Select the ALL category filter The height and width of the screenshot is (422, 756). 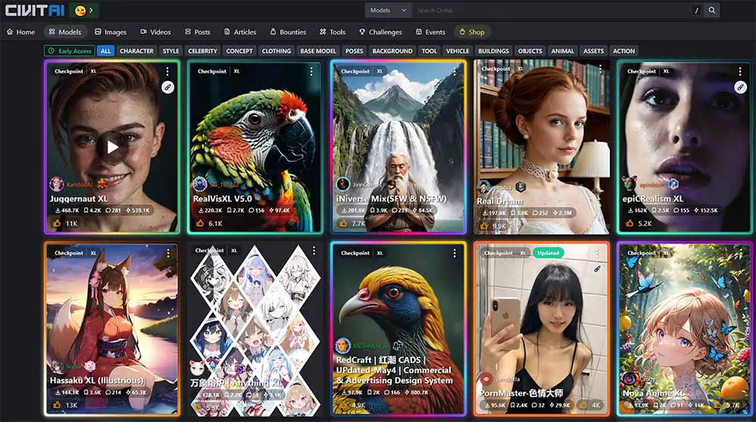(105, 51)
